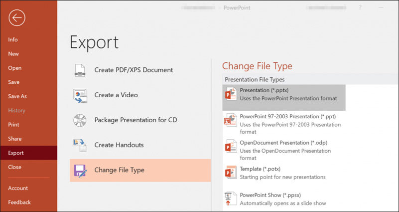This screenshot has width=399, height=212.
Task: Pick PowerPoint Show (*.ppsx) type
Action: click(x=284, y=199)
